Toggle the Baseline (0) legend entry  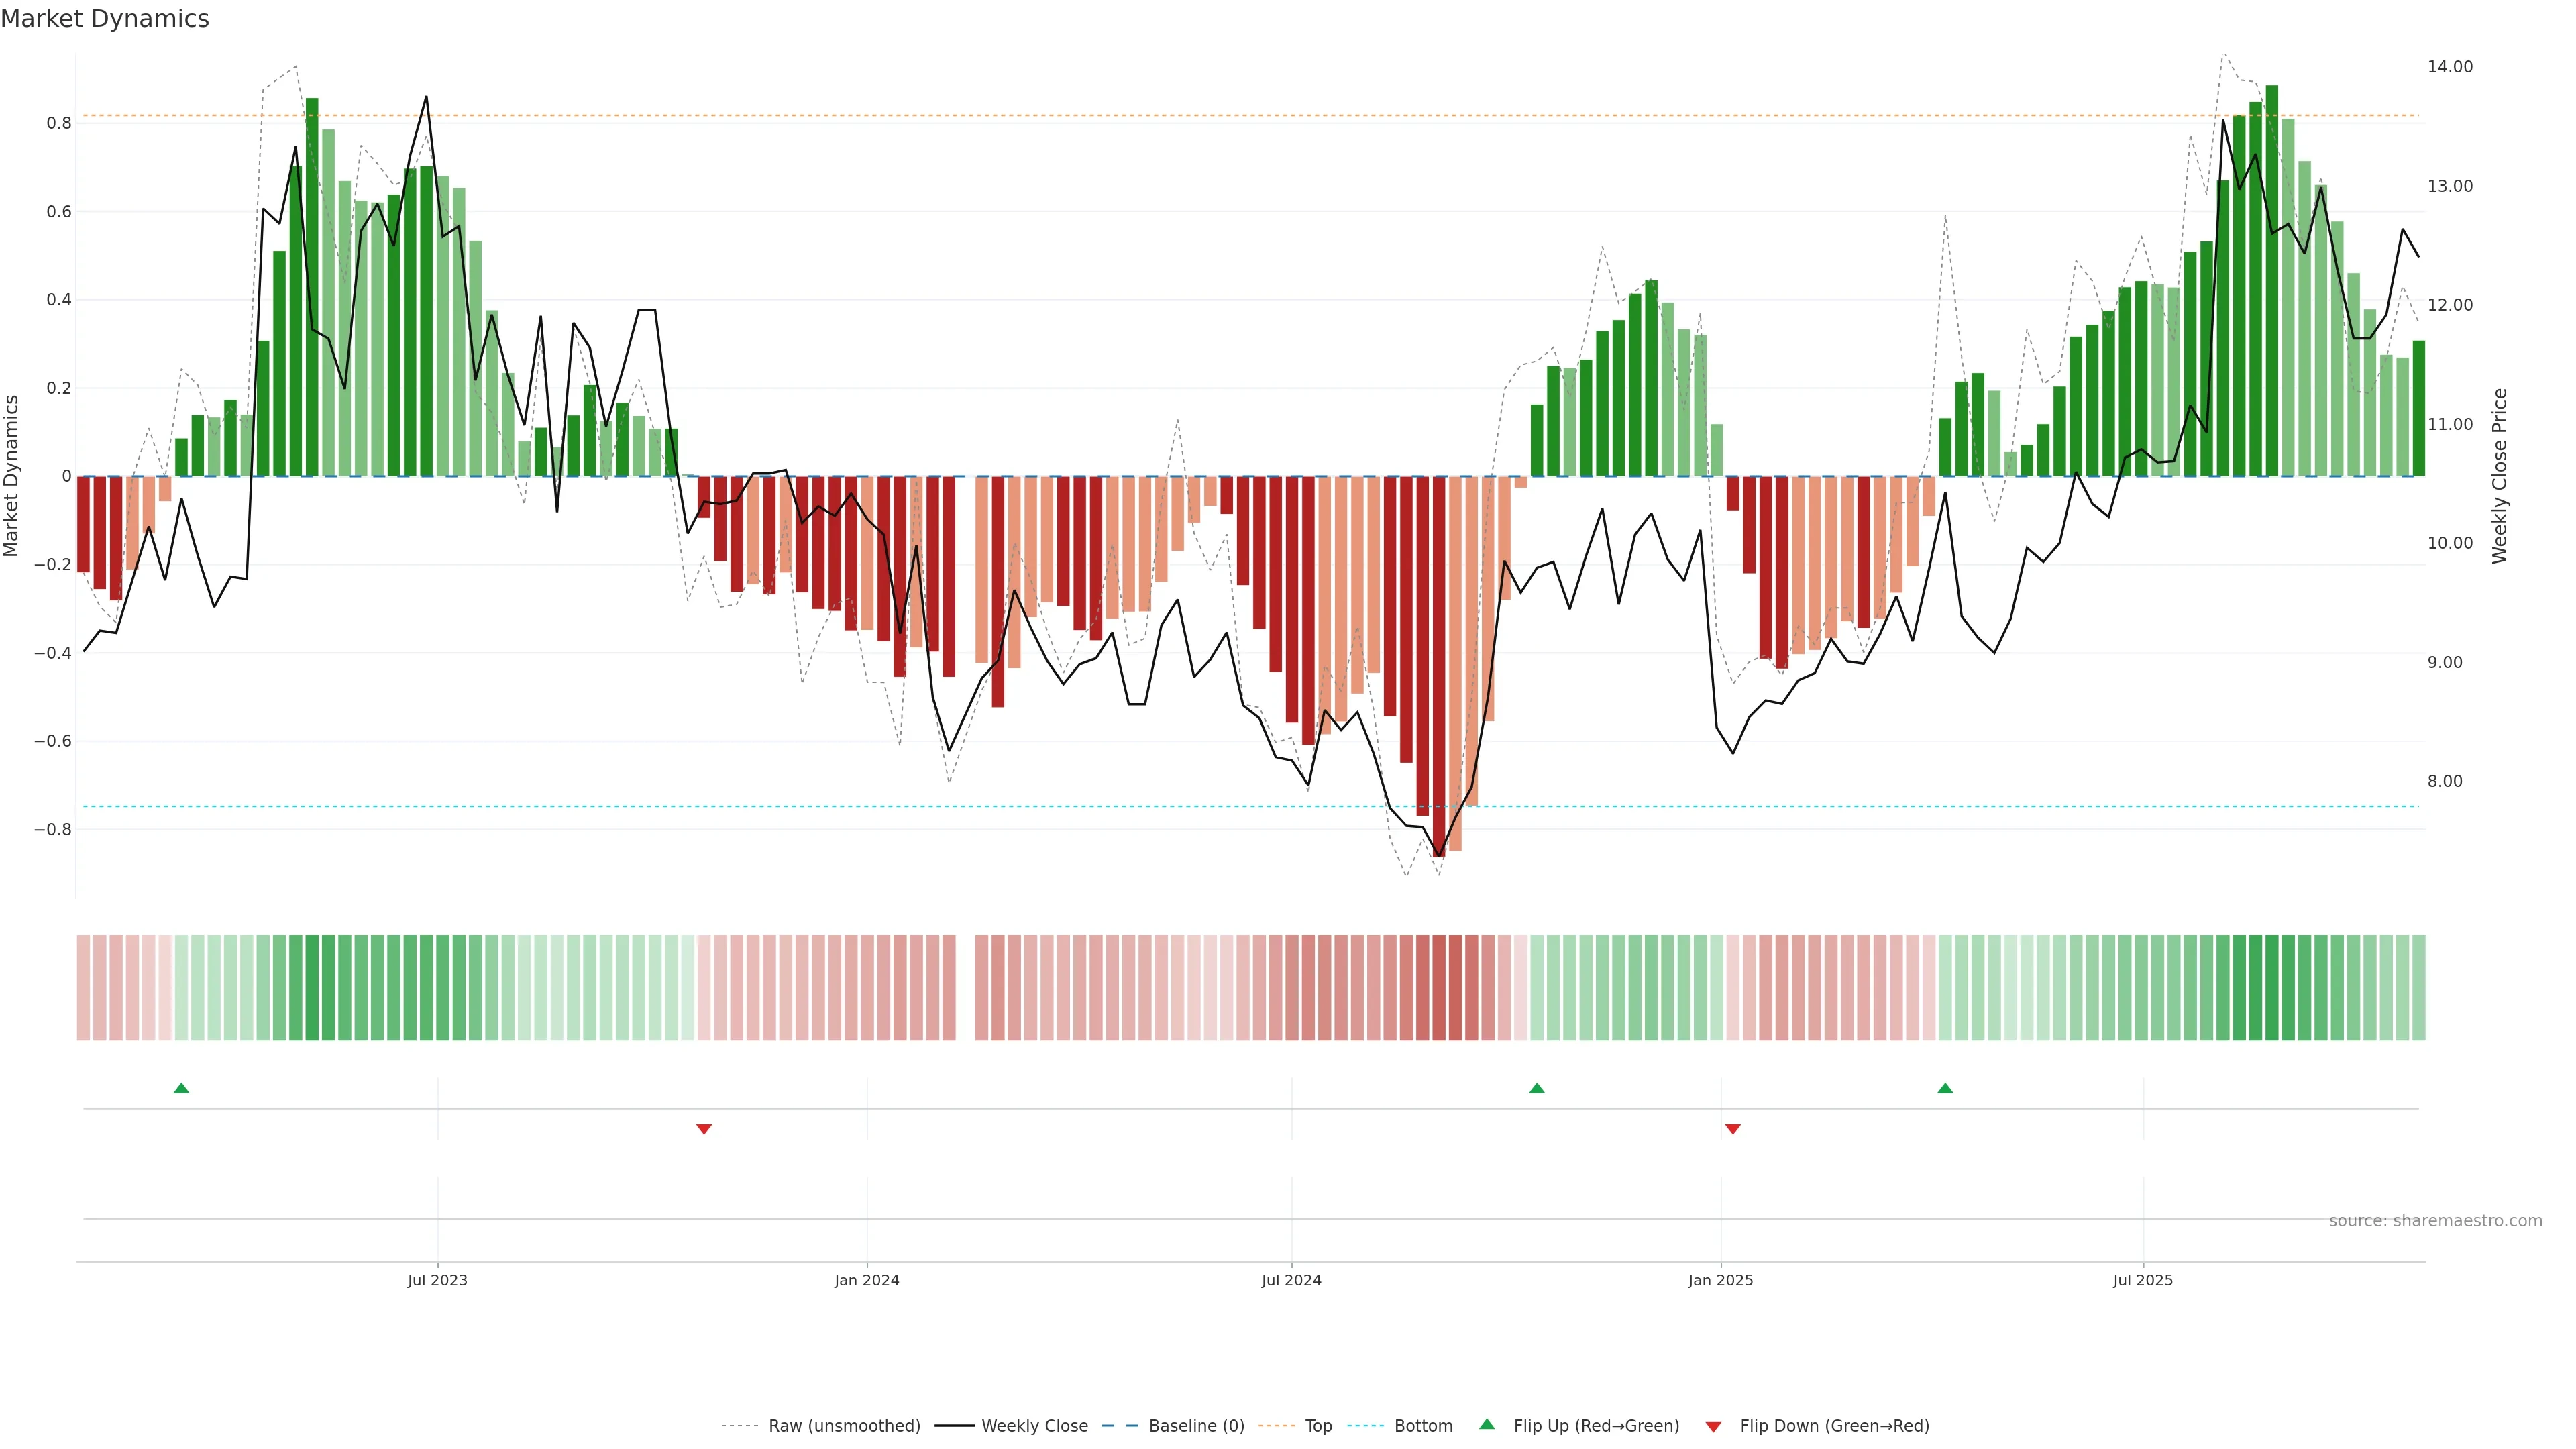tap(1196, 1426)
